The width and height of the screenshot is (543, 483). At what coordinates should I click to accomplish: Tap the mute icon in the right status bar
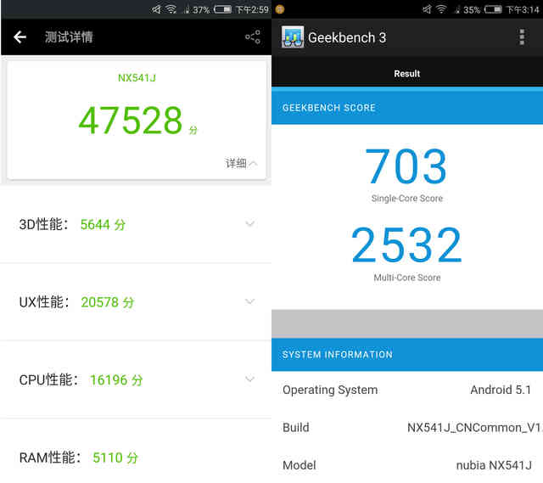click(427, 9)
